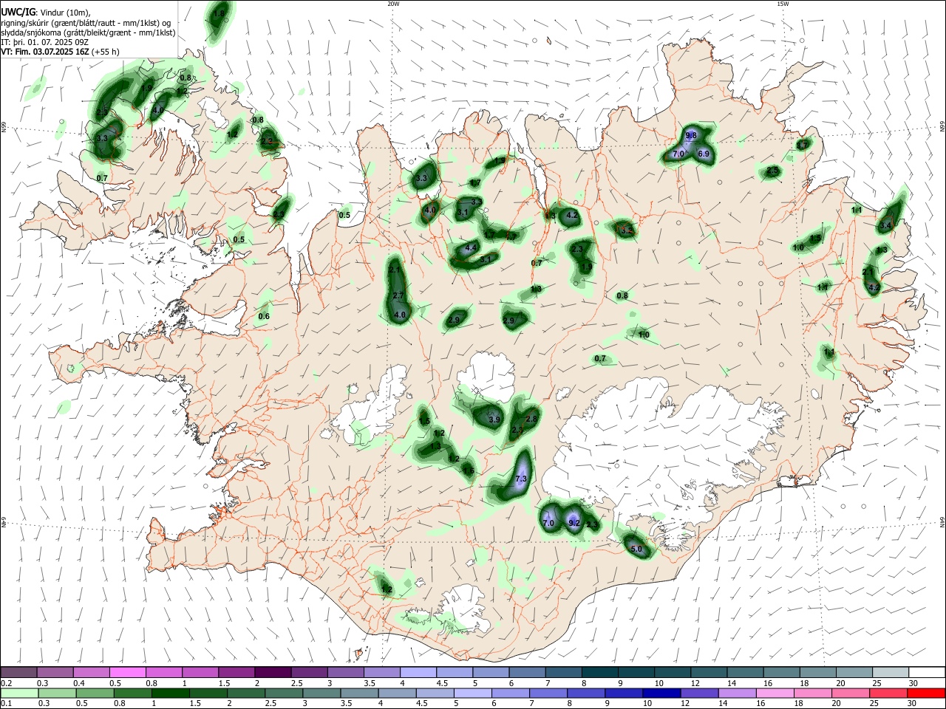
Task: Select the 3.9 value below Hofsjökull glacier
Action: (494, 419)
